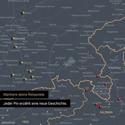Click the Hochkönig mountain triangle marker
This screenshot has width=125, height=125.
point(109,104)
